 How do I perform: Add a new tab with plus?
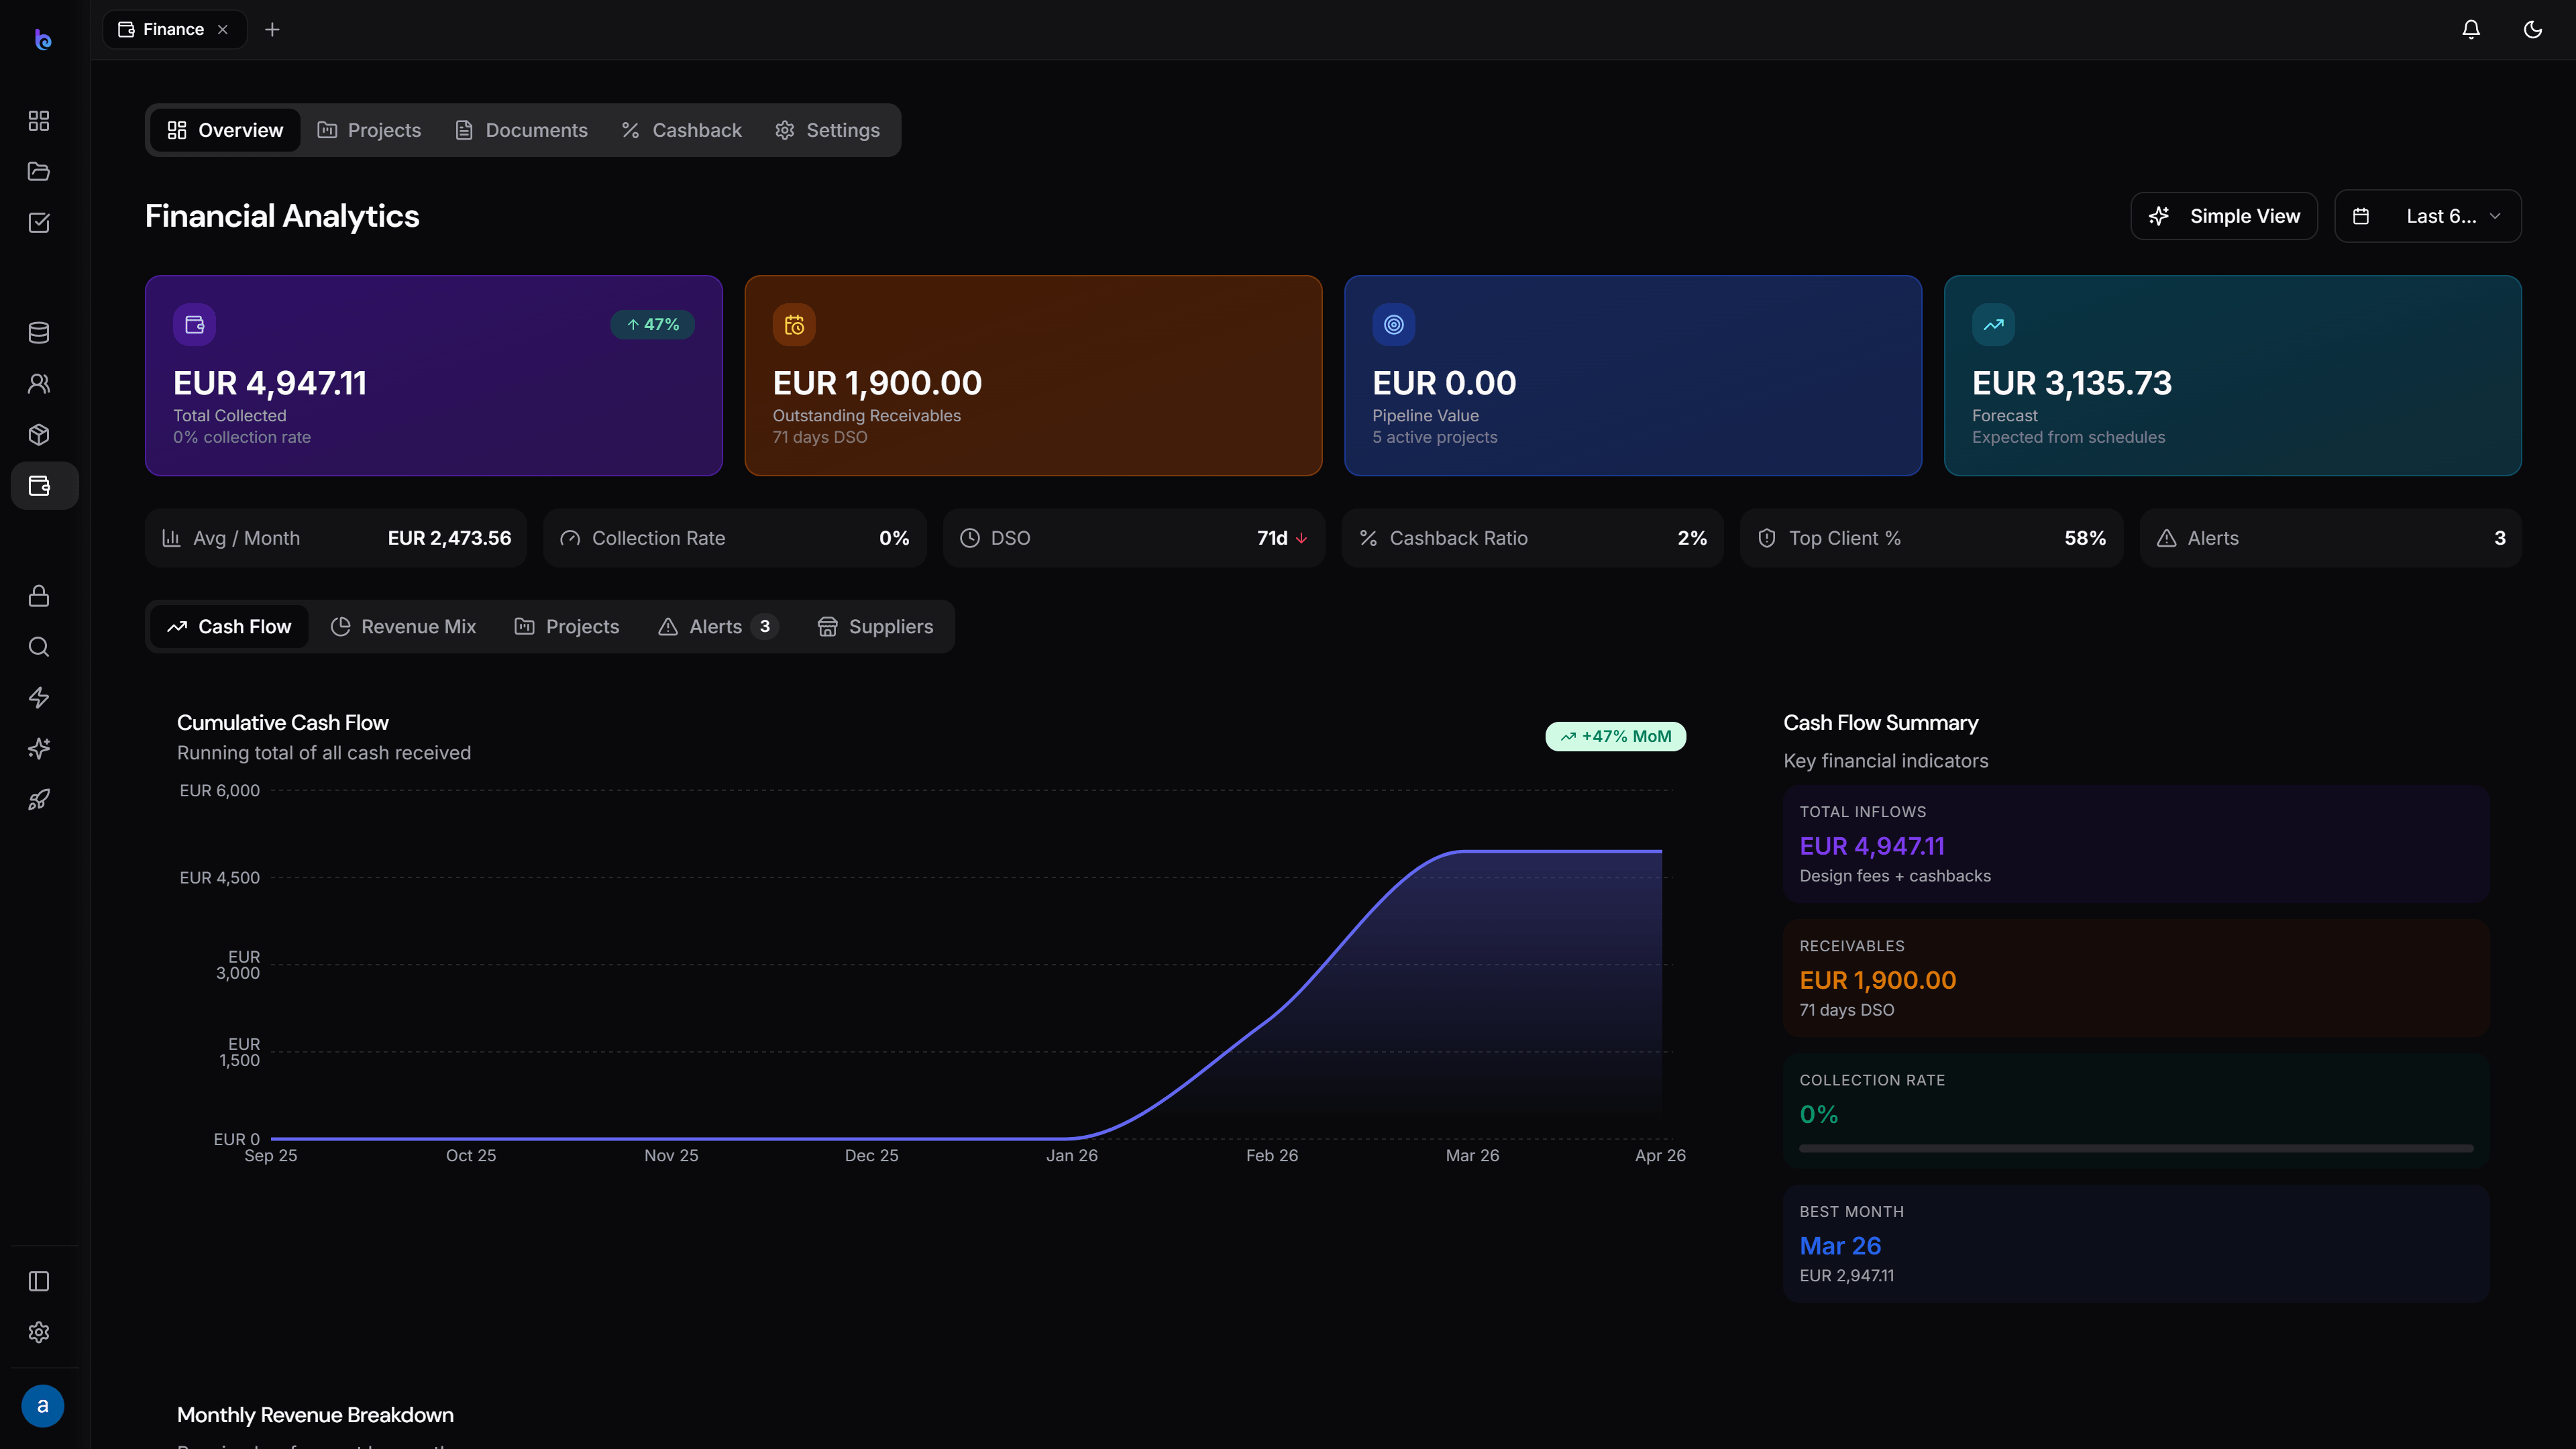tap(272, 30)
